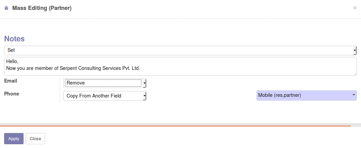Dismiss dialog using the top-right X icon
Viewport: 361px width, 148px height.
pos(355,8)
